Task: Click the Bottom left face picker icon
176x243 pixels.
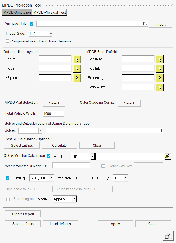Action: click(x=160, y=87)
